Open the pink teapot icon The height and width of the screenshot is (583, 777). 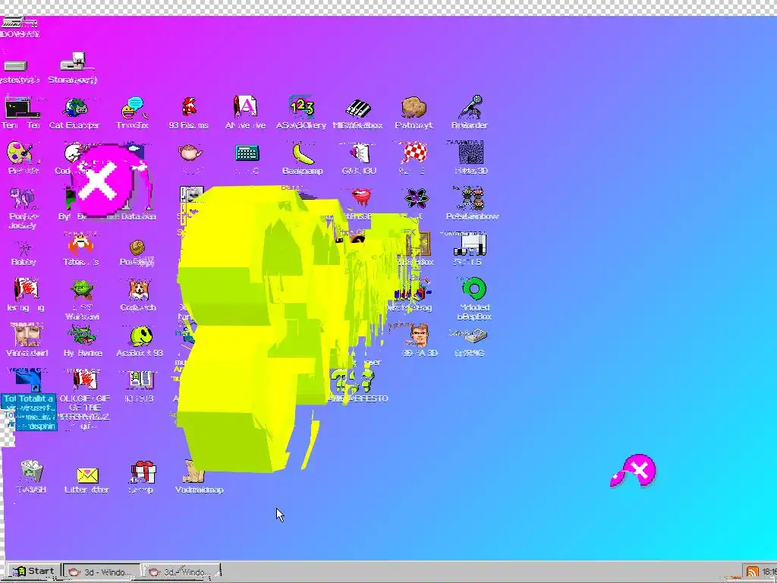point(190,152)
